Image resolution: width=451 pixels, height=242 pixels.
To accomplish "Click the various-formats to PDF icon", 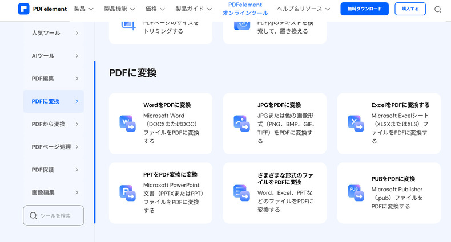I will click(241, 192).
